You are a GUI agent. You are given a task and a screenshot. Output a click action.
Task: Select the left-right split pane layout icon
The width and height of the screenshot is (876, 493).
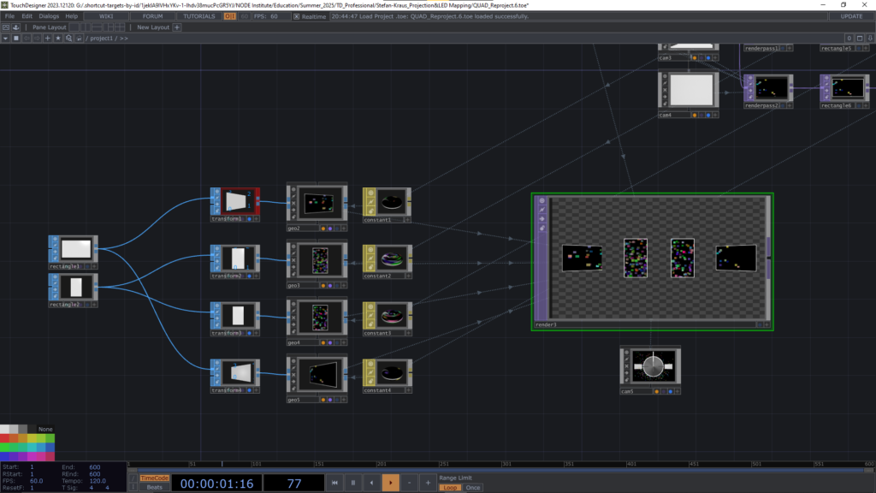(86, 27)
